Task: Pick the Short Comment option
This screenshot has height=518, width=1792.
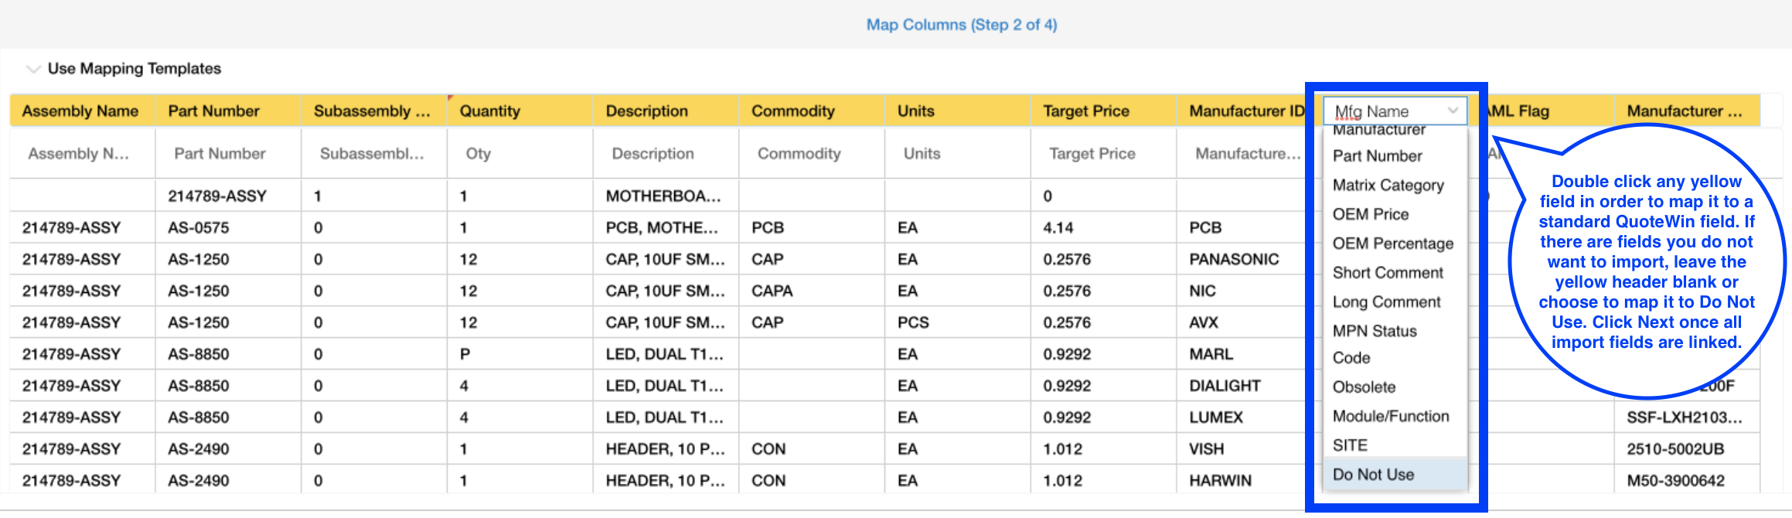Action: coord(1388,273)
